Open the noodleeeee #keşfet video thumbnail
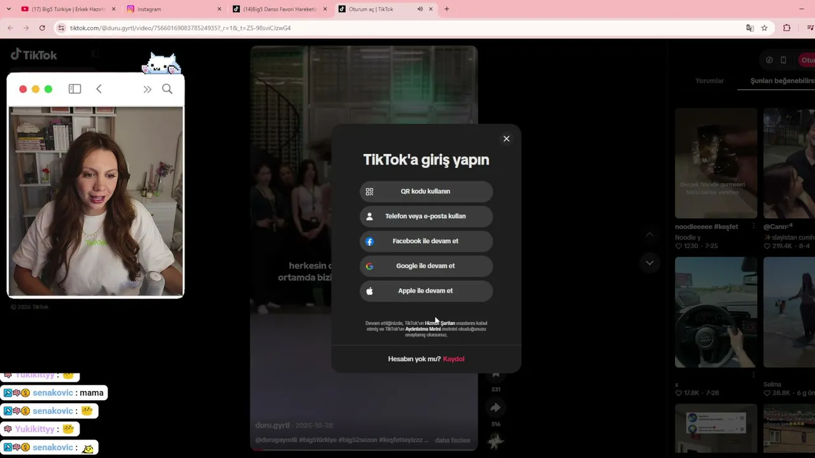815x458 pixels. coord(716,163)
